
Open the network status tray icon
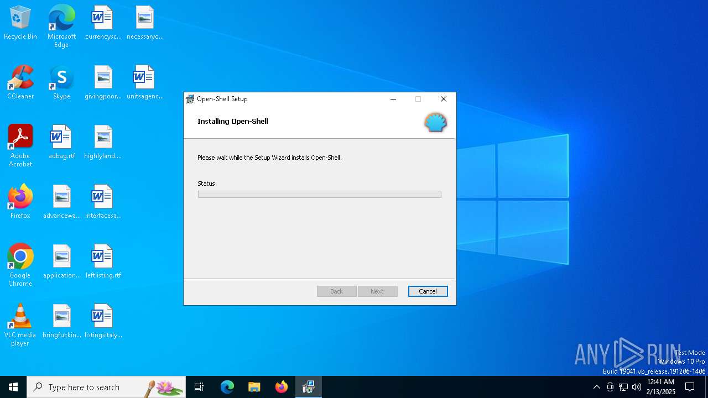pyautogui.click(x=623, y=387)
